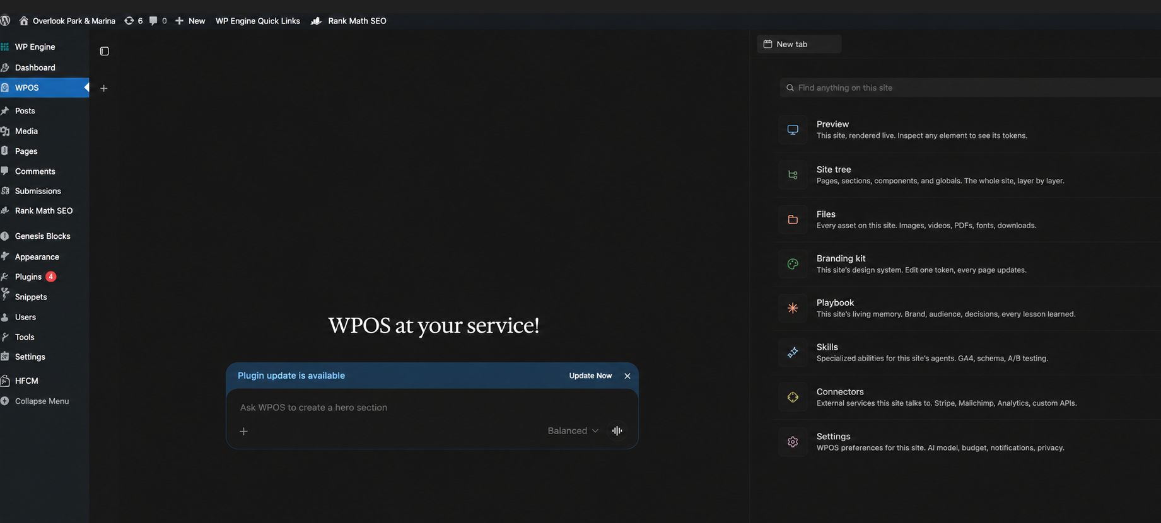This screenshot has height=523, width=1161.
Task: Click the Plugin update is available link
Action: (x=291, y=376)
